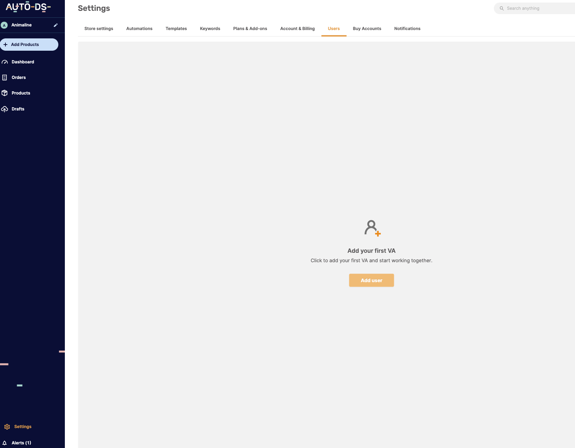
Task: Click the add-user person icon
Action: coord(372,228)
